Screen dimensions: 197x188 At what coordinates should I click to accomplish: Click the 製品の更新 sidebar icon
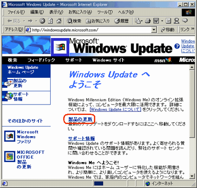pos(8,83)
